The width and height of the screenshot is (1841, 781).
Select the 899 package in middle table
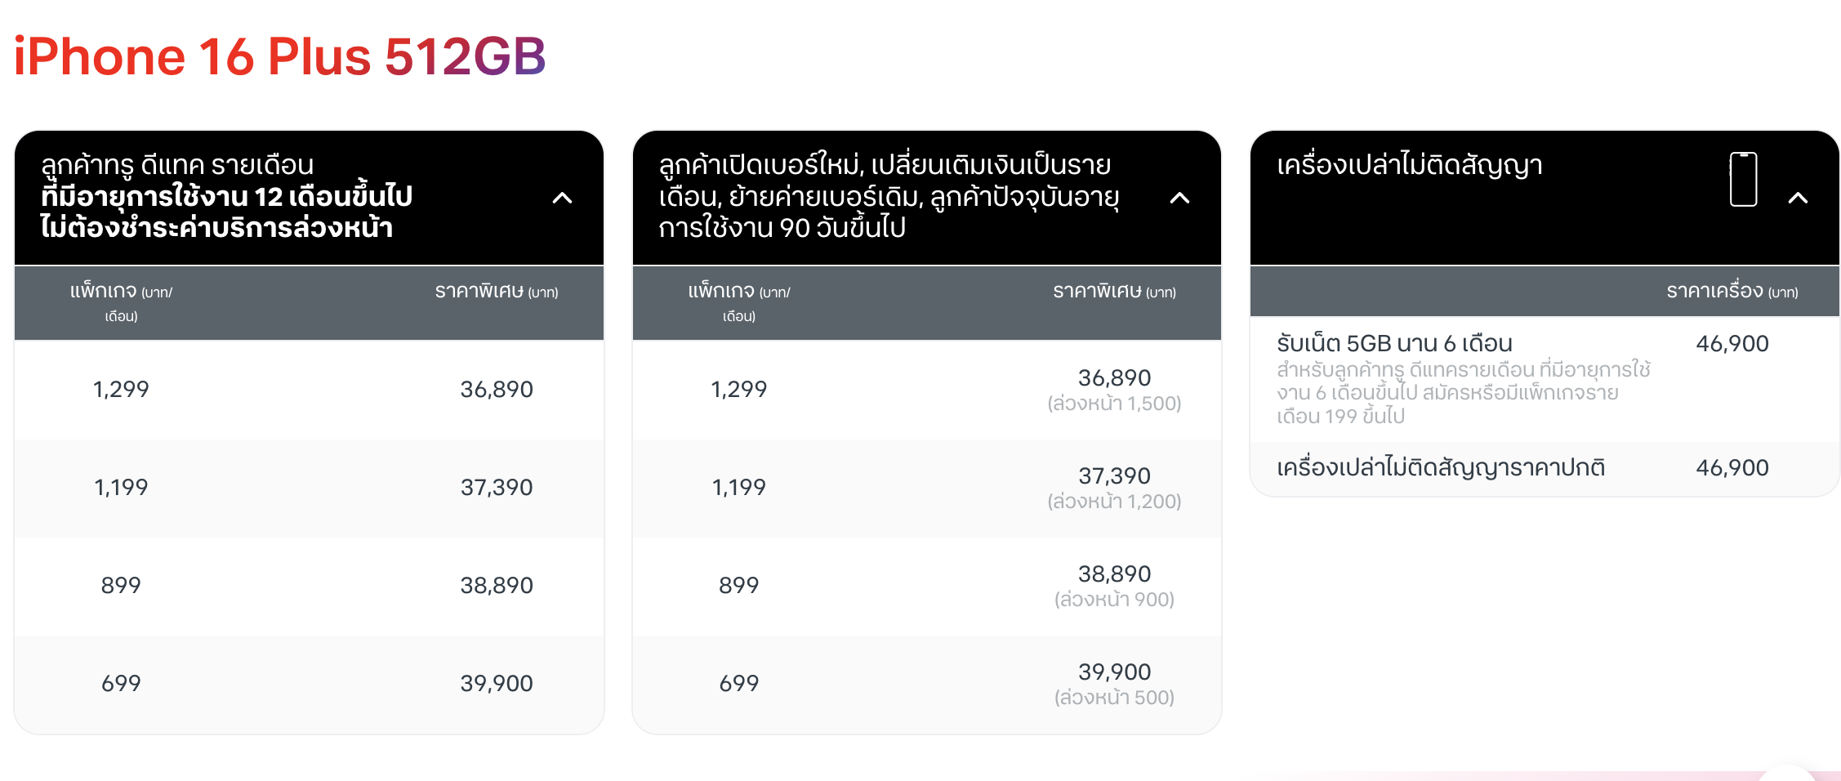[738, 585]
